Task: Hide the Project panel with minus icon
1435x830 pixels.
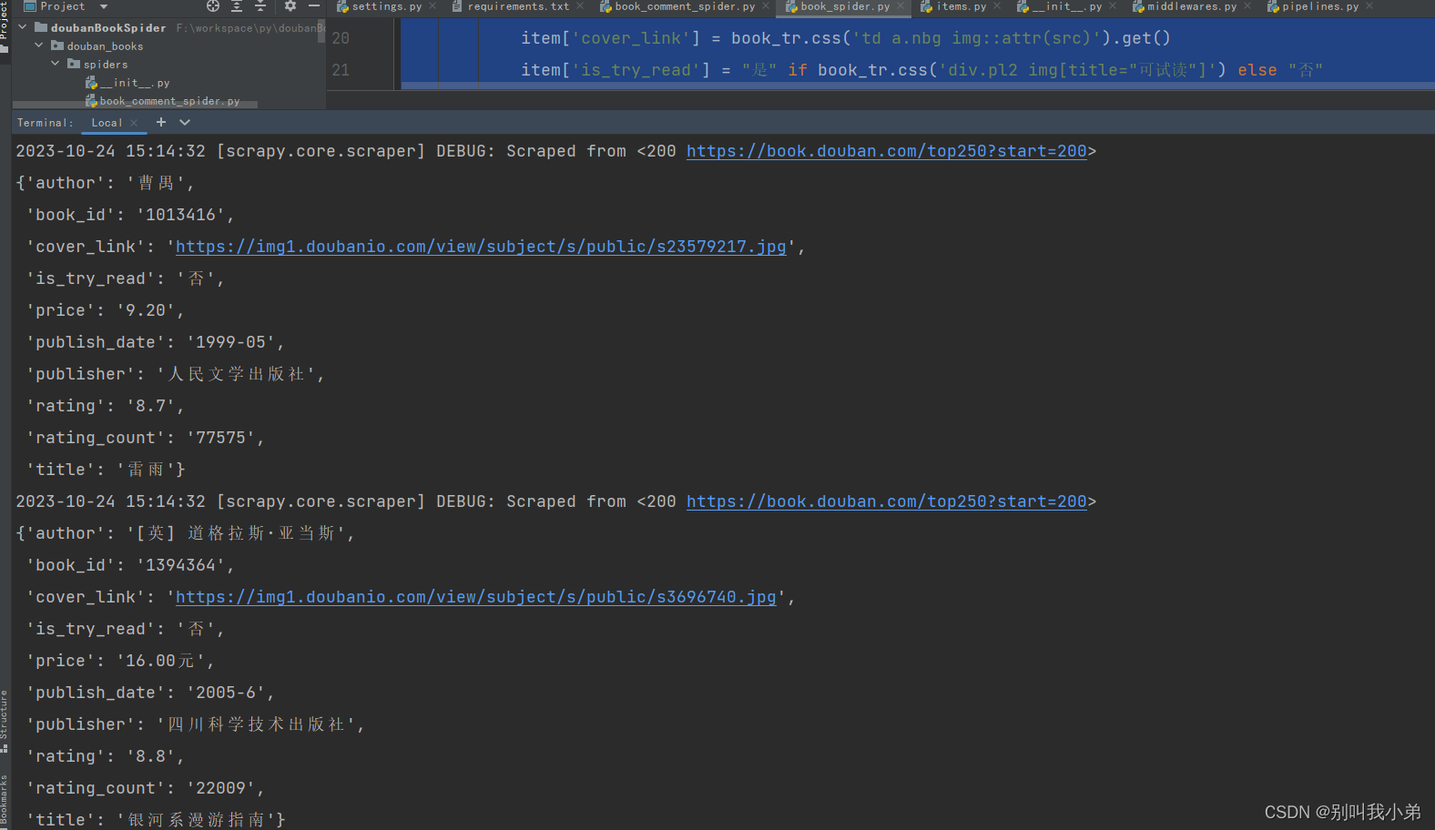Action: click(x=314, y=5)
